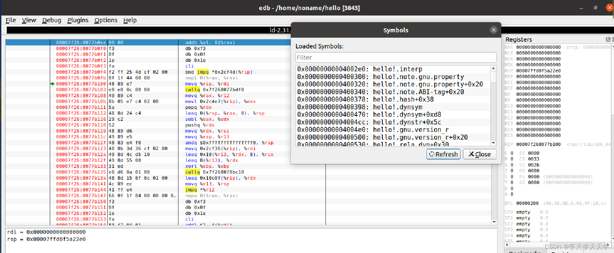Select ST0 FPU register row

tap(526, 212)
